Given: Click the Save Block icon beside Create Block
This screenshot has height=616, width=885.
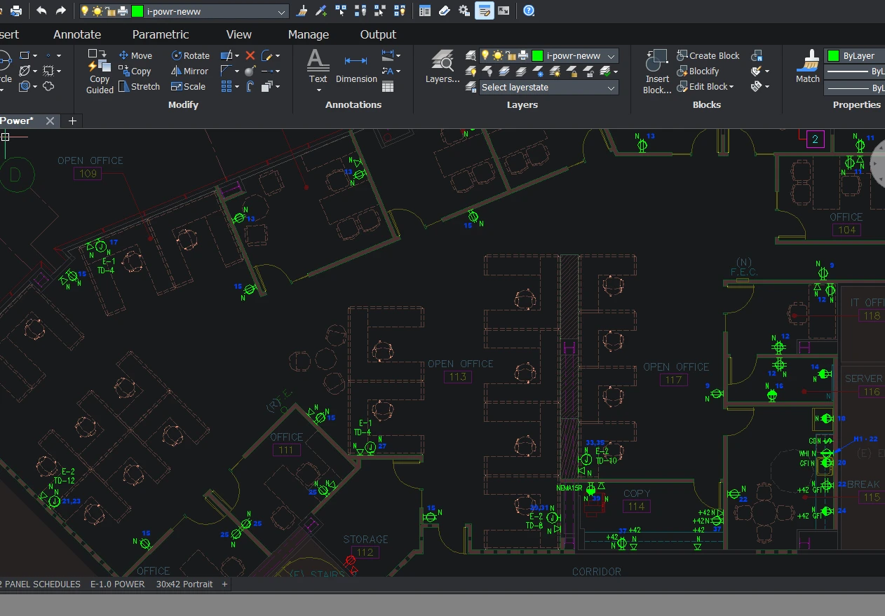Looking at the screenshot, I should (757, 55).
